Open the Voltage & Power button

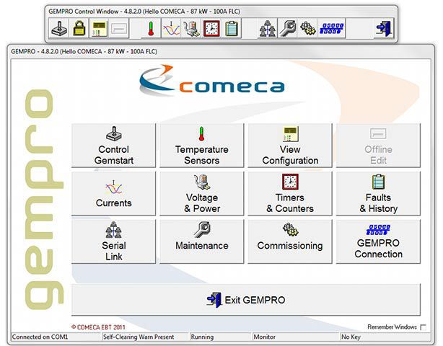click(x=202, y=194)
